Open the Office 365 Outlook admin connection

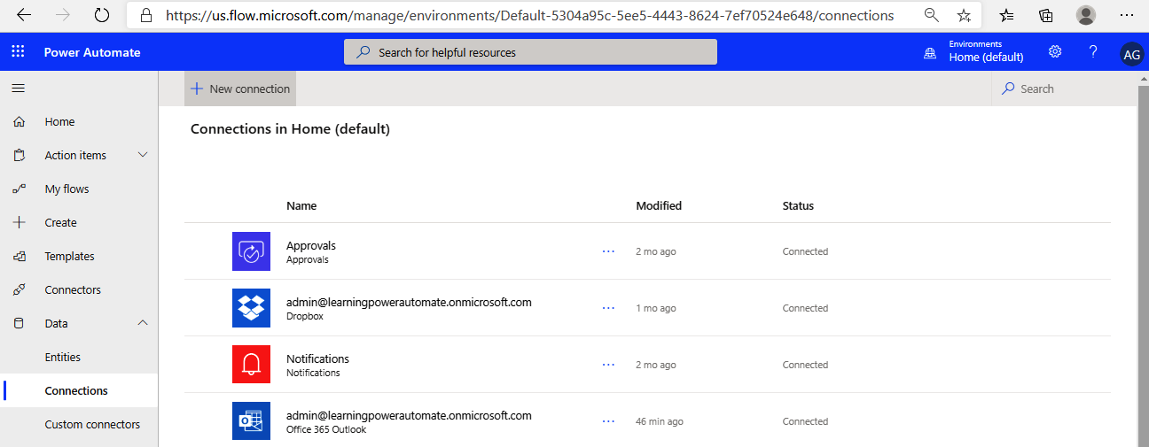pos(409,415)
